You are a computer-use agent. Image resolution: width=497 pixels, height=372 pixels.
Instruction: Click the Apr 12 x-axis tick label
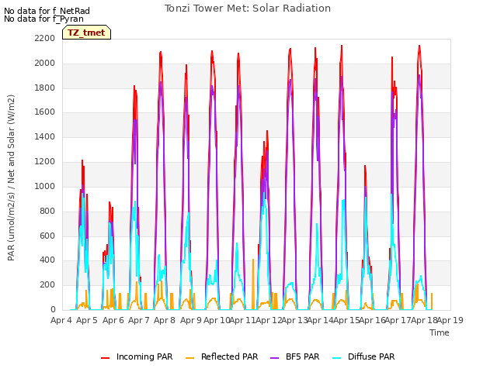point(269,320)
